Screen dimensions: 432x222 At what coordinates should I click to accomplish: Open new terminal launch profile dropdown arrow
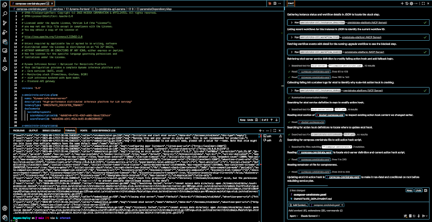pos(263,130)
